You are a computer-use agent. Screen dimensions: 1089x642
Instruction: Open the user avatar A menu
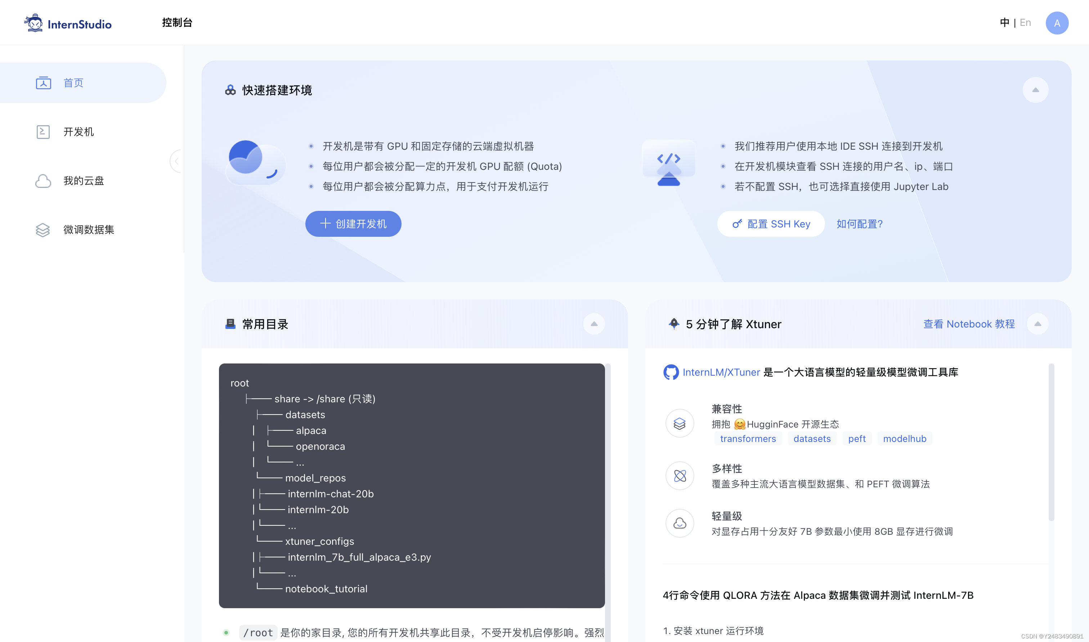click(x=1057, y=23)
